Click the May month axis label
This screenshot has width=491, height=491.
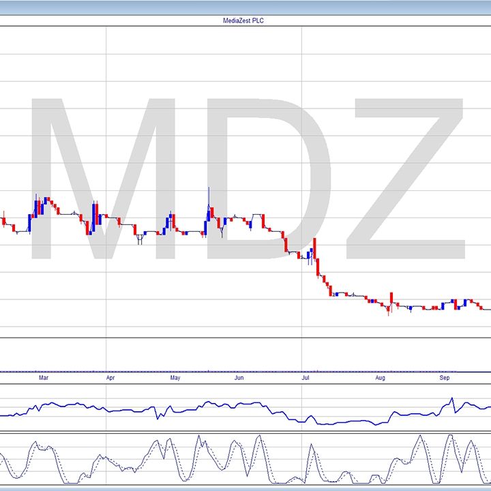pyautogui.click(x=175, y=377)
